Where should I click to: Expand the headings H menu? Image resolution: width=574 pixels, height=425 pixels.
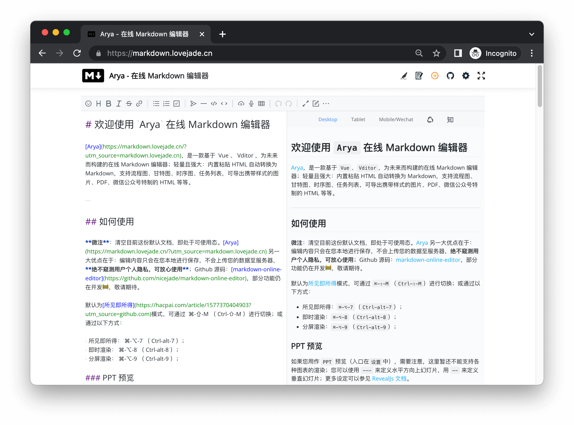pyautogui.click(x=99, y=104)
